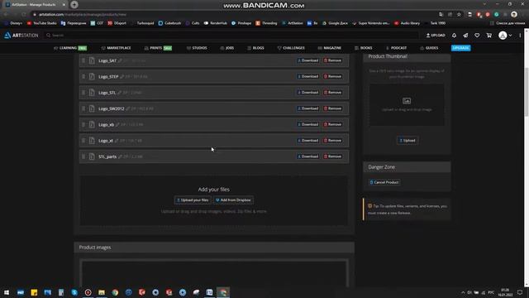This screenshot has width=529, height=298.
Task: Edit name pencil icon for Logo_STEP
Action: pyautogui.click(x=122, y=77)
